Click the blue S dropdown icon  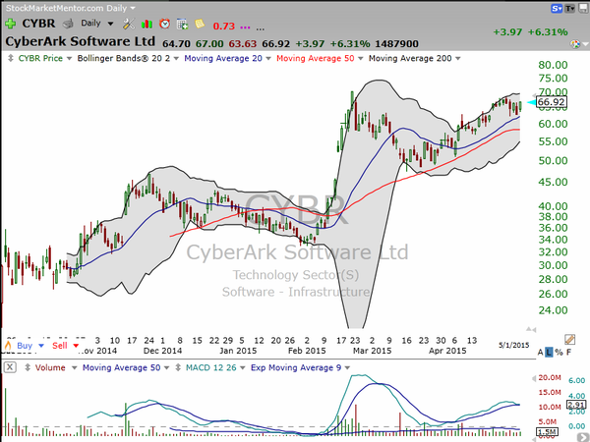point(557,8)
